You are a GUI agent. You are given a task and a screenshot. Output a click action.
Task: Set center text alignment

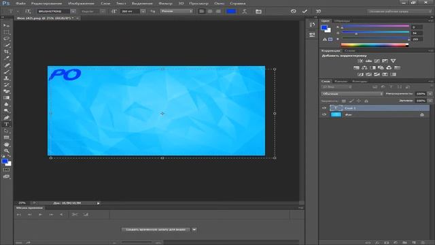pyautogui.click(x=210, y=12)
